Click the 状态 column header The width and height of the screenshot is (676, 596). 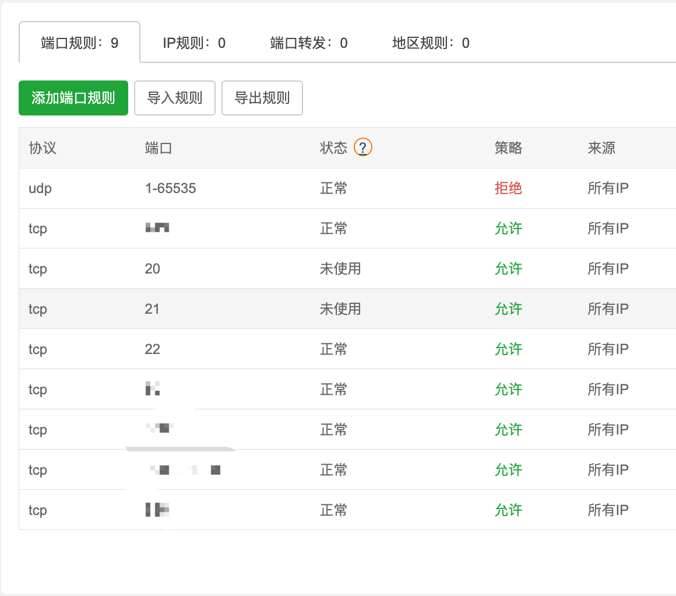[335, 148]
